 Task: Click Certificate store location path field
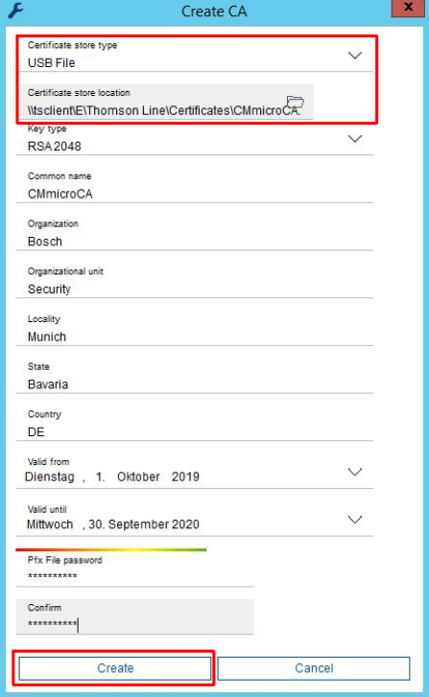[165, 103]
